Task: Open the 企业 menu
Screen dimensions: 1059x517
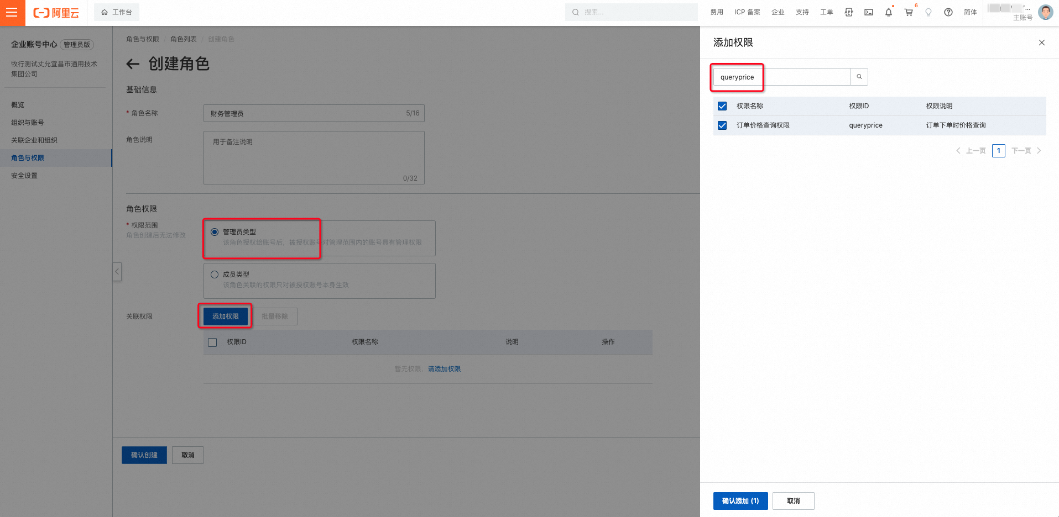Action: 778,12
